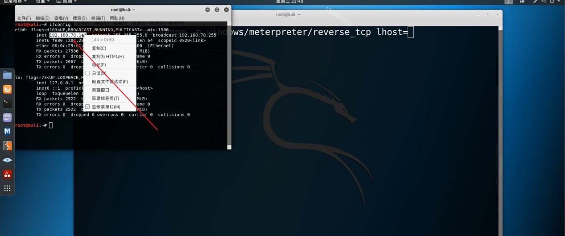Click the mtu 1500 text

point(157,29)
